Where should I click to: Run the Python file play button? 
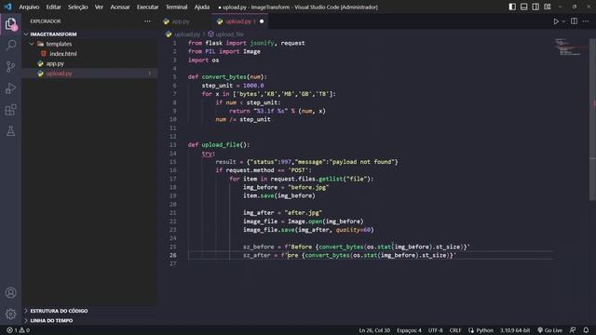click(x=556, y=21)
